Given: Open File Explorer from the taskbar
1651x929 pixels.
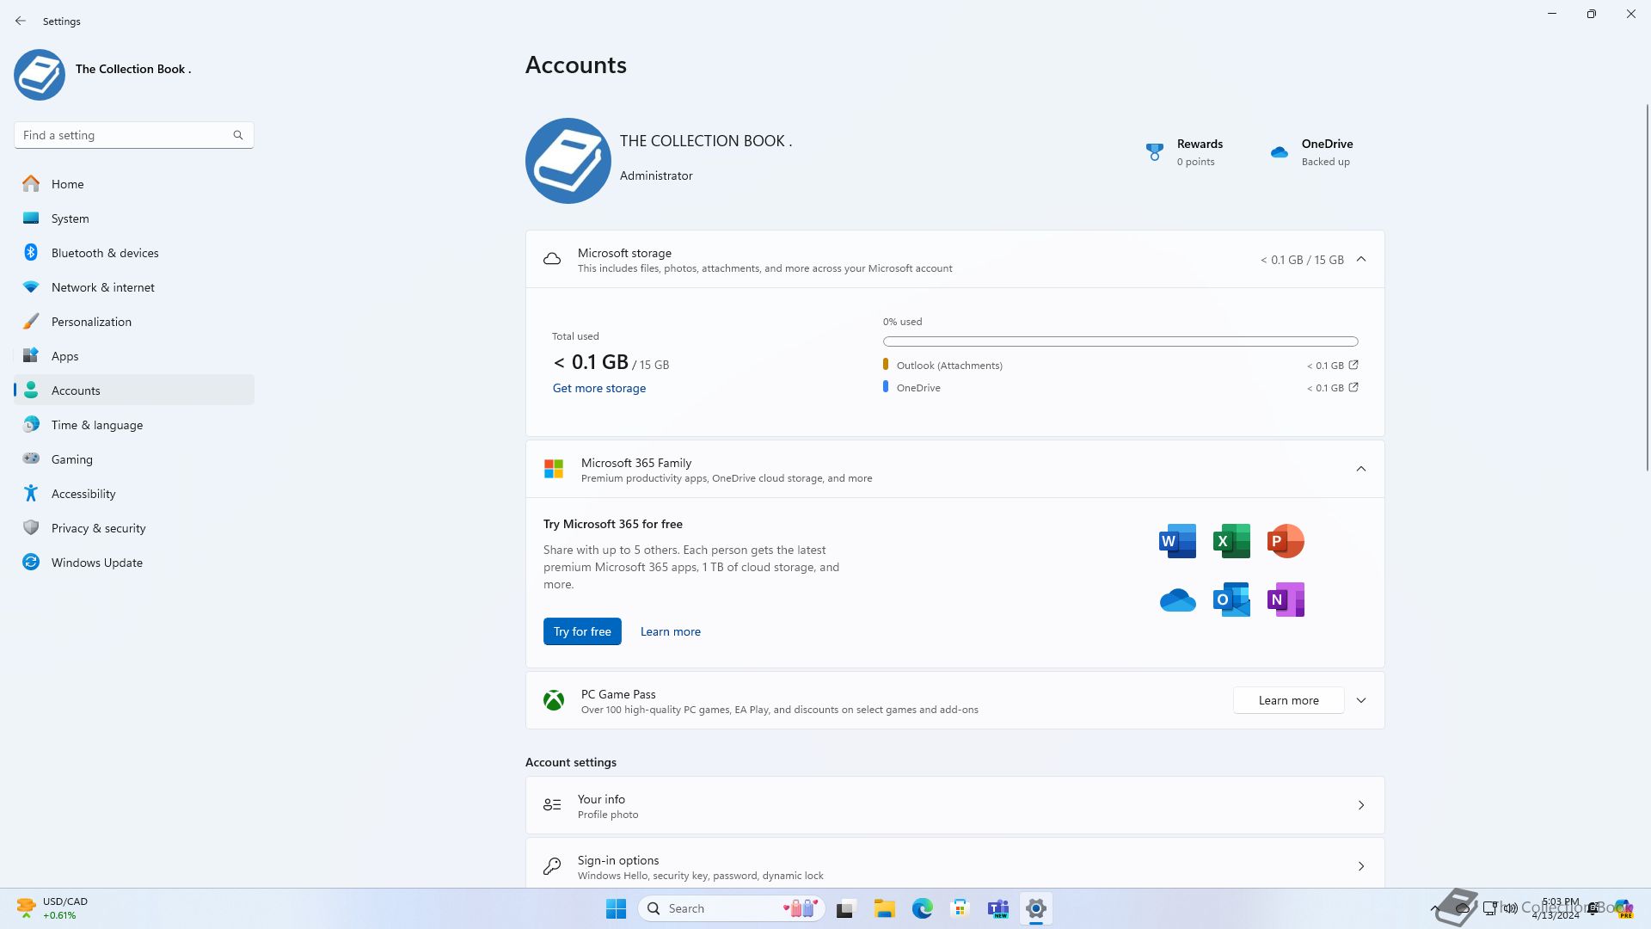Looking at the screenshot, I should tap(884, 908).
